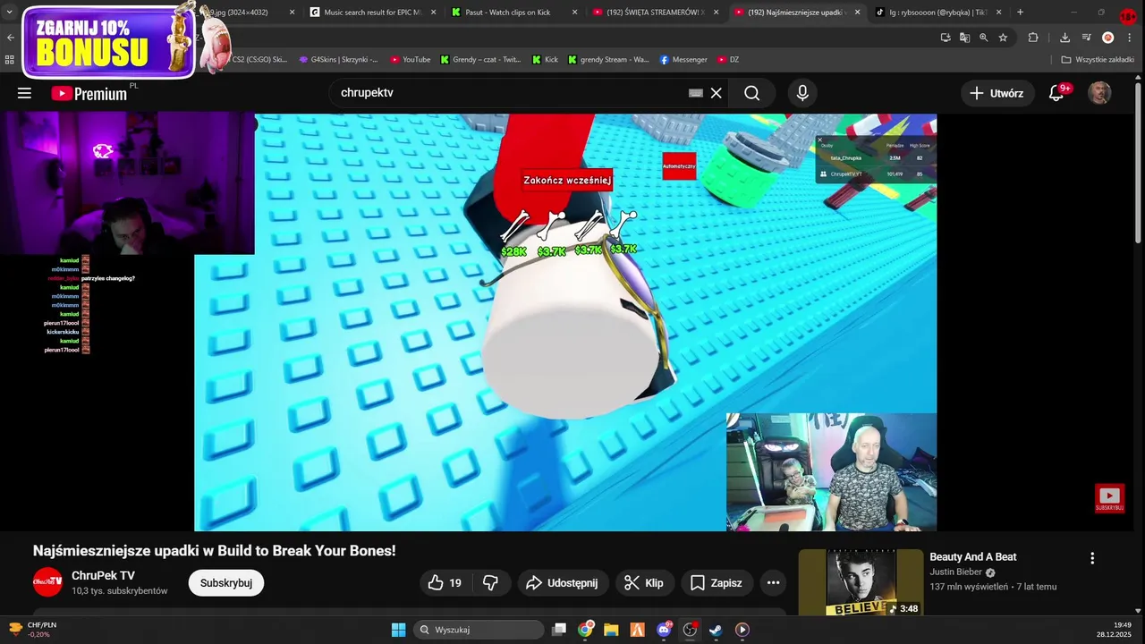Open OBS Studio from the taskbar
This screenshot has height=644, width=1145.
click(x=690, y=630)
